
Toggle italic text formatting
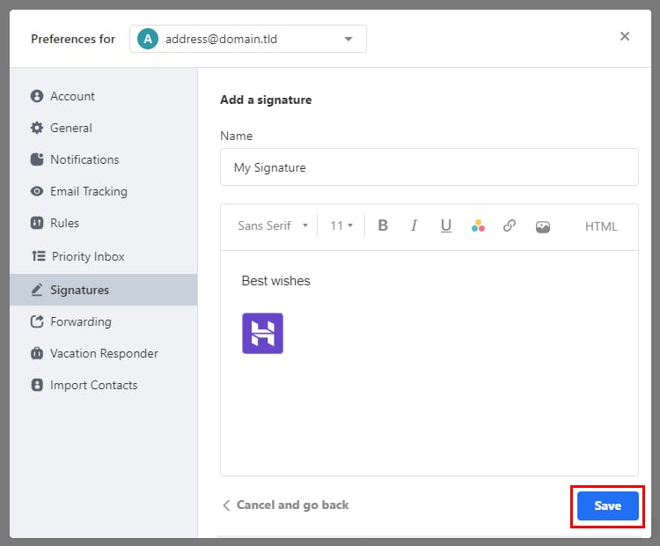point(414,225)
